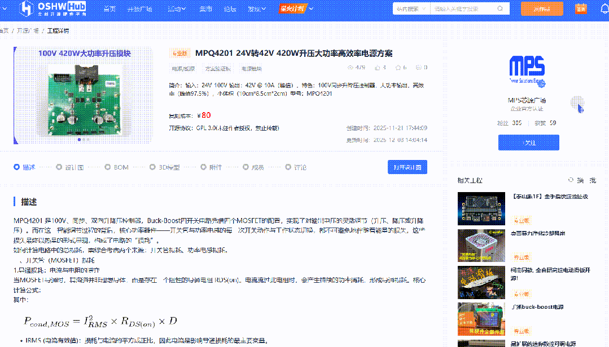Click the search magnifier icon
This screenshot has width=609, height=347.
[499, 8]
